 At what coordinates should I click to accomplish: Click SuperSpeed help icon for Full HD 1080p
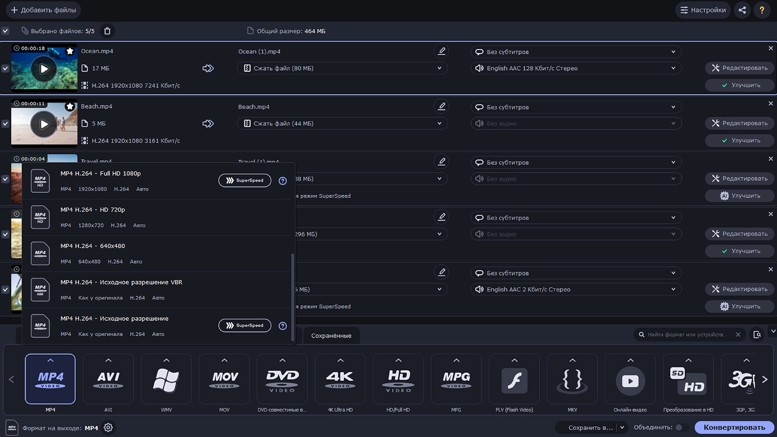tap(282, 181)
